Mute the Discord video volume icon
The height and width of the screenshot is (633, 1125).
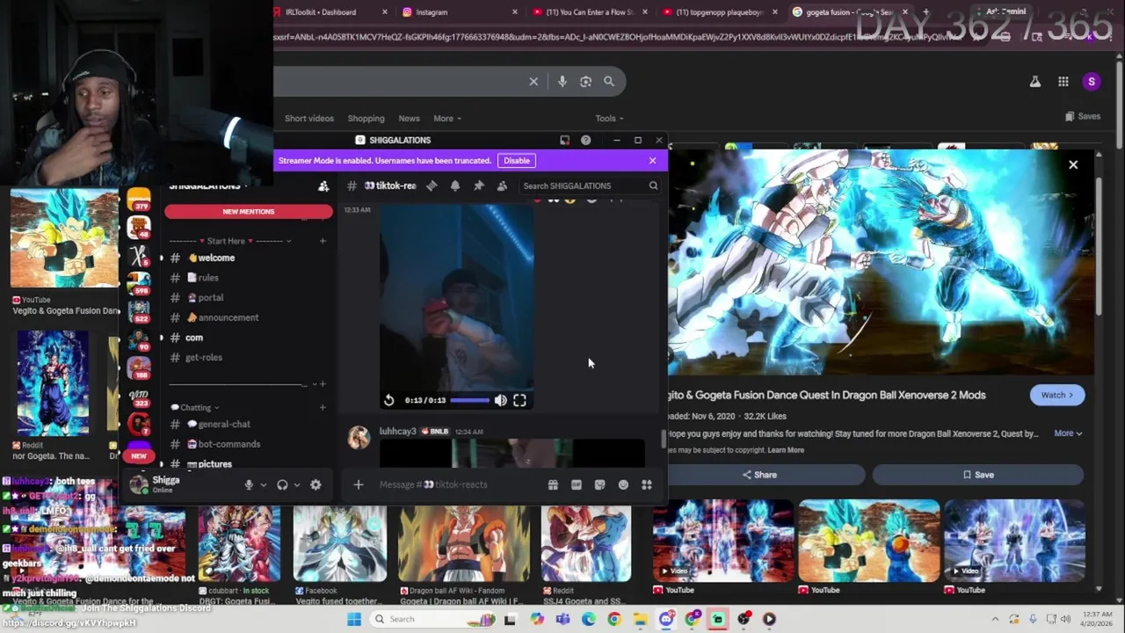[x=500, y=400]
